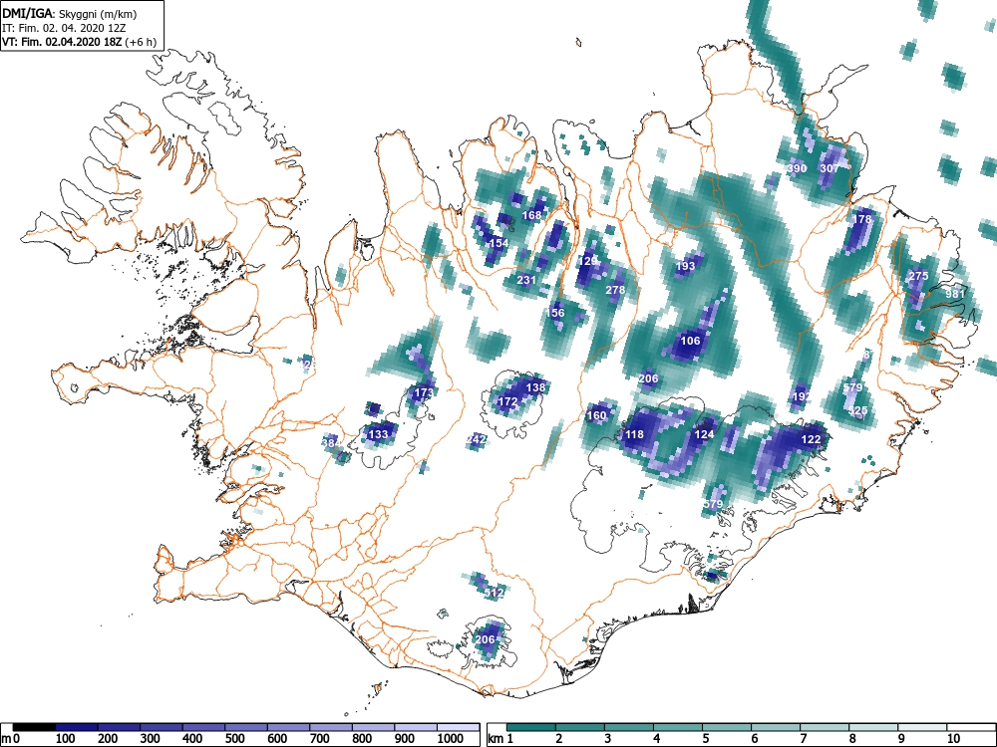Click the 307 visibility value

830,168
